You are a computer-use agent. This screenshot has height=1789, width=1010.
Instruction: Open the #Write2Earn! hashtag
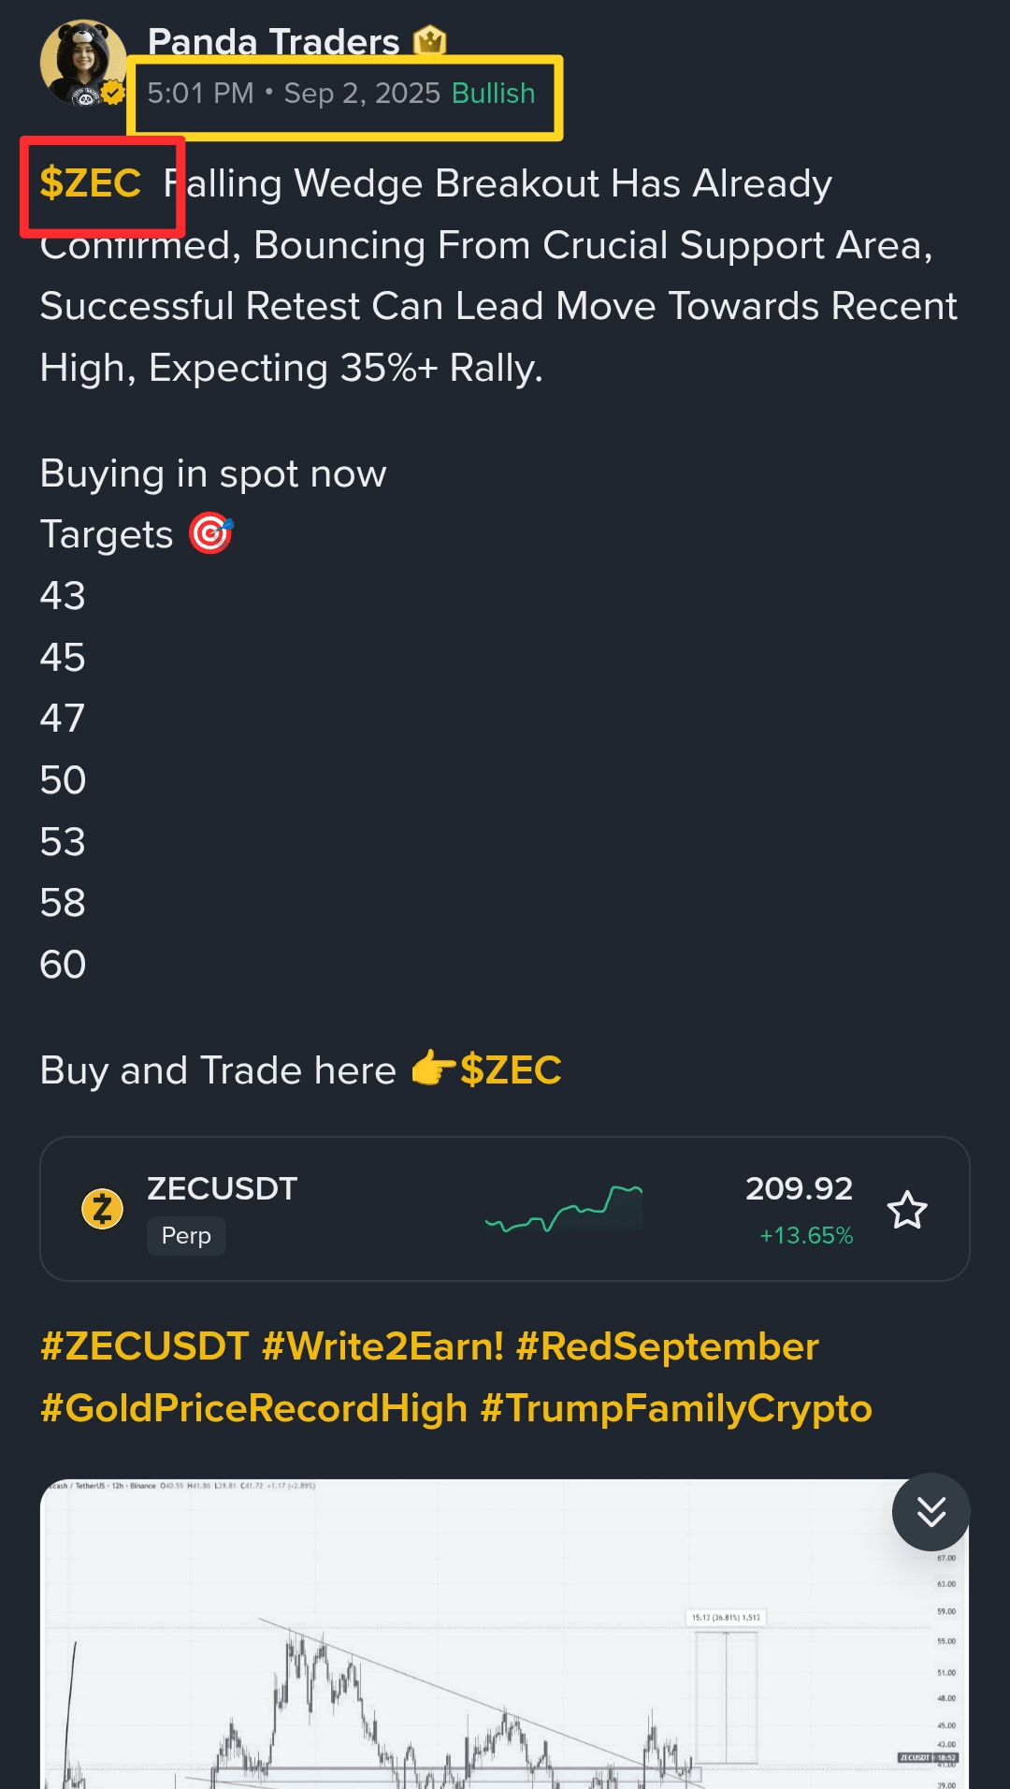point(383,1346)
